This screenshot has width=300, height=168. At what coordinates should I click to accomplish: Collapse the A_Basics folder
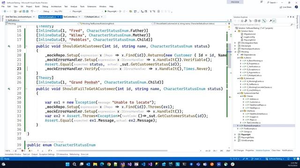238,57
